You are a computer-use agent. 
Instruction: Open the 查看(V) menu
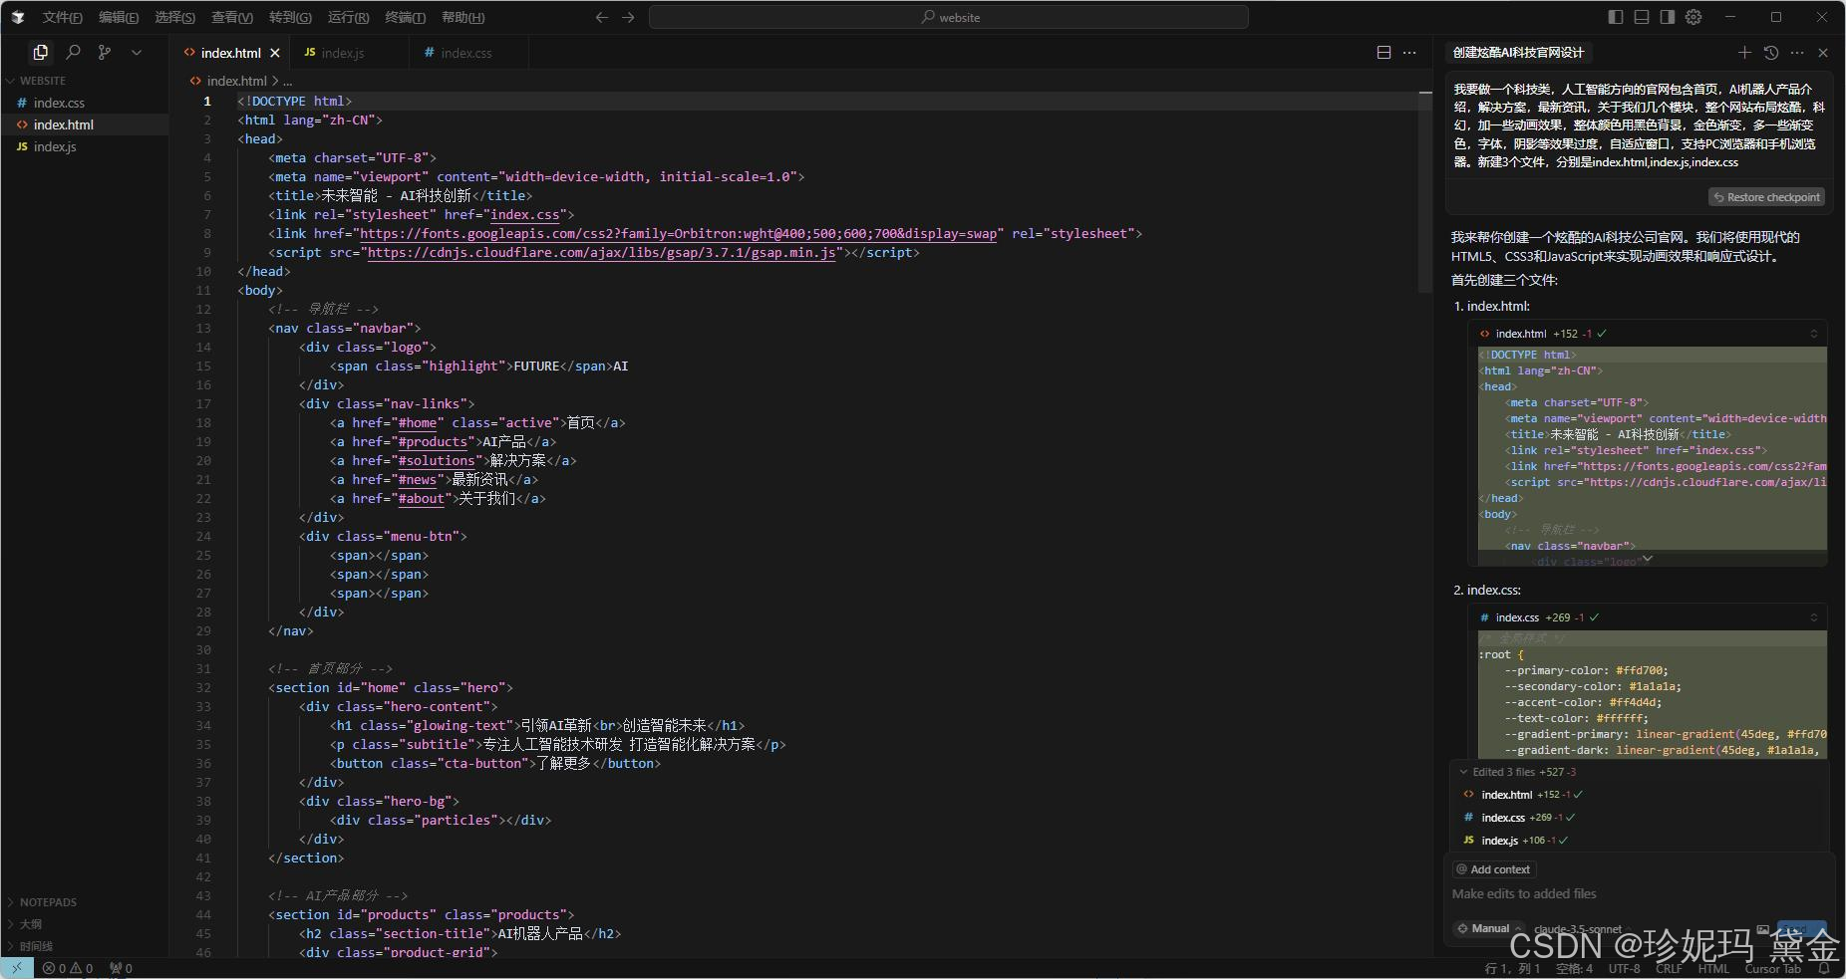point(231,17)
